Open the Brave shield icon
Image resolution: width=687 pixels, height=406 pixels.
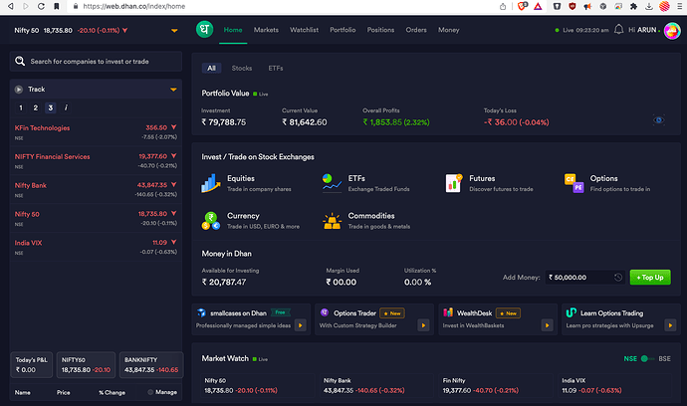[x=523, y=6]
